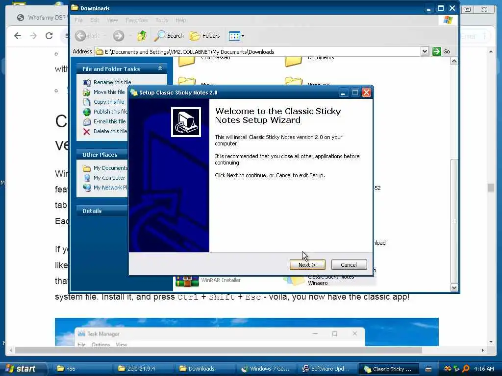
Task: Click the Other Places panel header
Action: [x=102, y=154]
